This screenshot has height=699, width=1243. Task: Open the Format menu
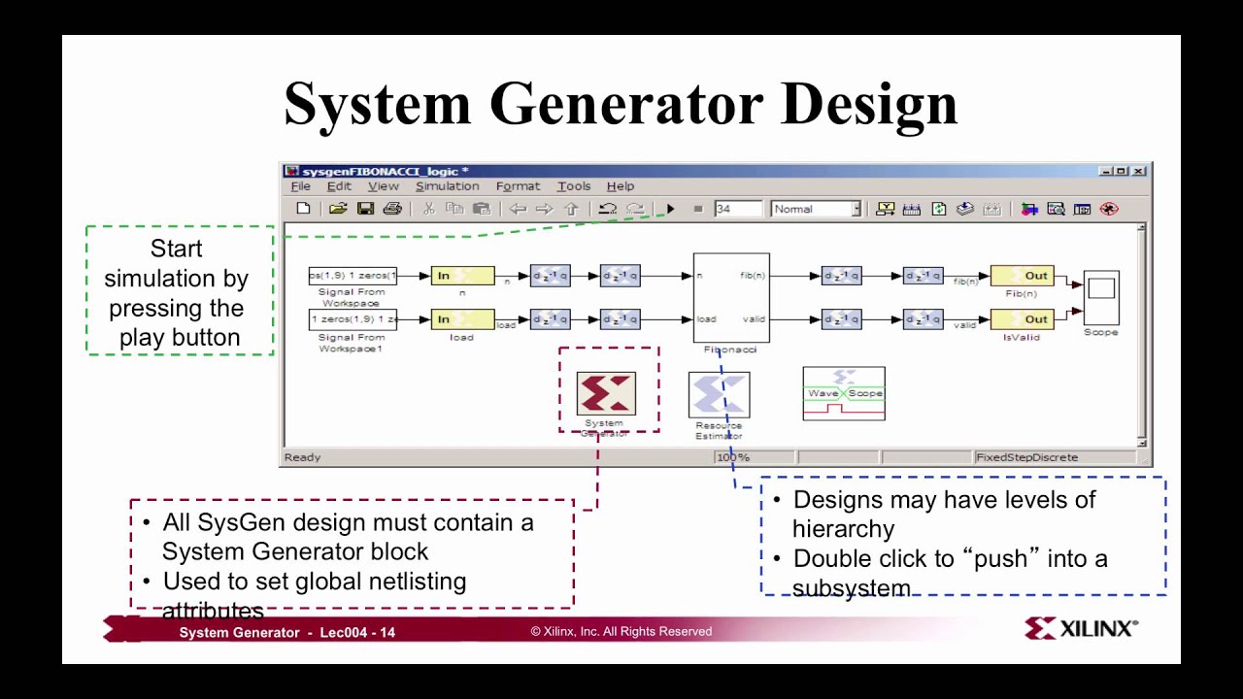click(x=518, y=186)
